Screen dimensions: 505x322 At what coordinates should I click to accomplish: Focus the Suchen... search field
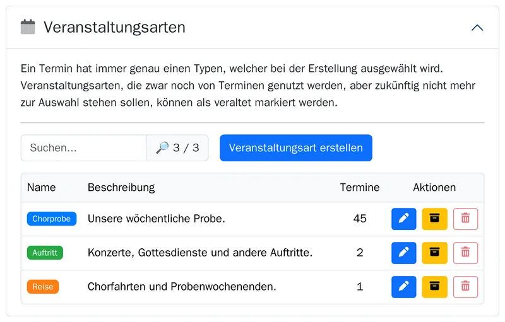[x=84, y=148]
